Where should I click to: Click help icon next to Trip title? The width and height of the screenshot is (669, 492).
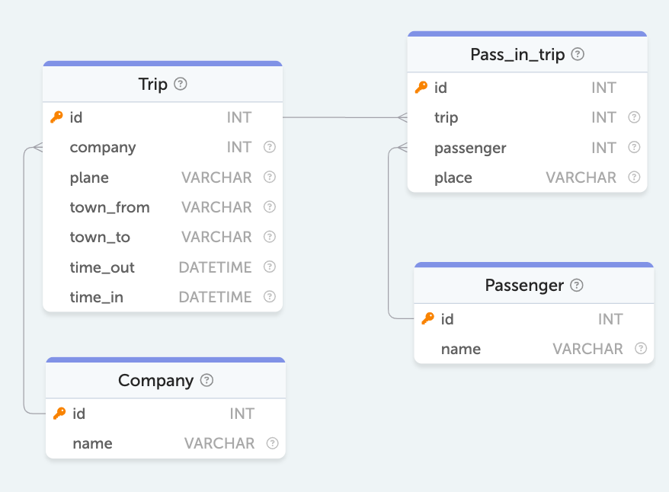pyautogui.click(x=181, y=84)
